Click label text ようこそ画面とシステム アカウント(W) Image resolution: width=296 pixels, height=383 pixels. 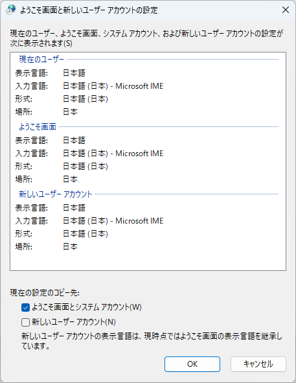click(87, 307)
